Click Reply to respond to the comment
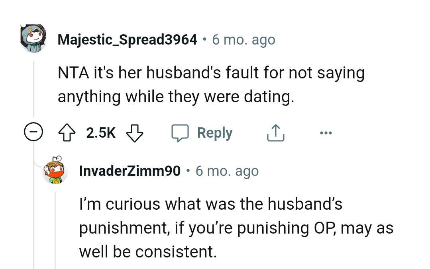This screenshot has height=269, width=430. (x=215, y=133)
